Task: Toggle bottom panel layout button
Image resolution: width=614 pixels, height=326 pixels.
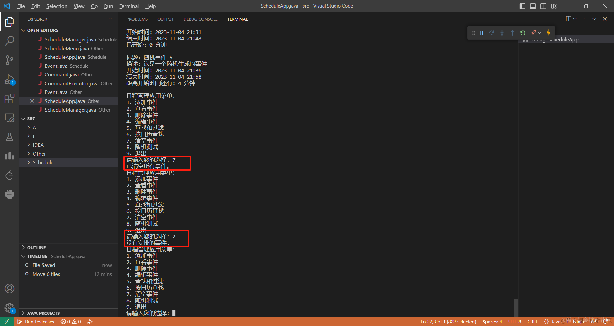Action: (533, 6)
